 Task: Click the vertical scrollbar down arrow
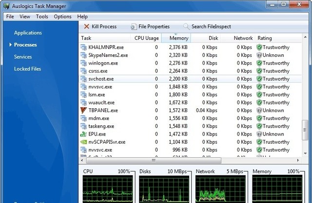click(x=305, y=153)
